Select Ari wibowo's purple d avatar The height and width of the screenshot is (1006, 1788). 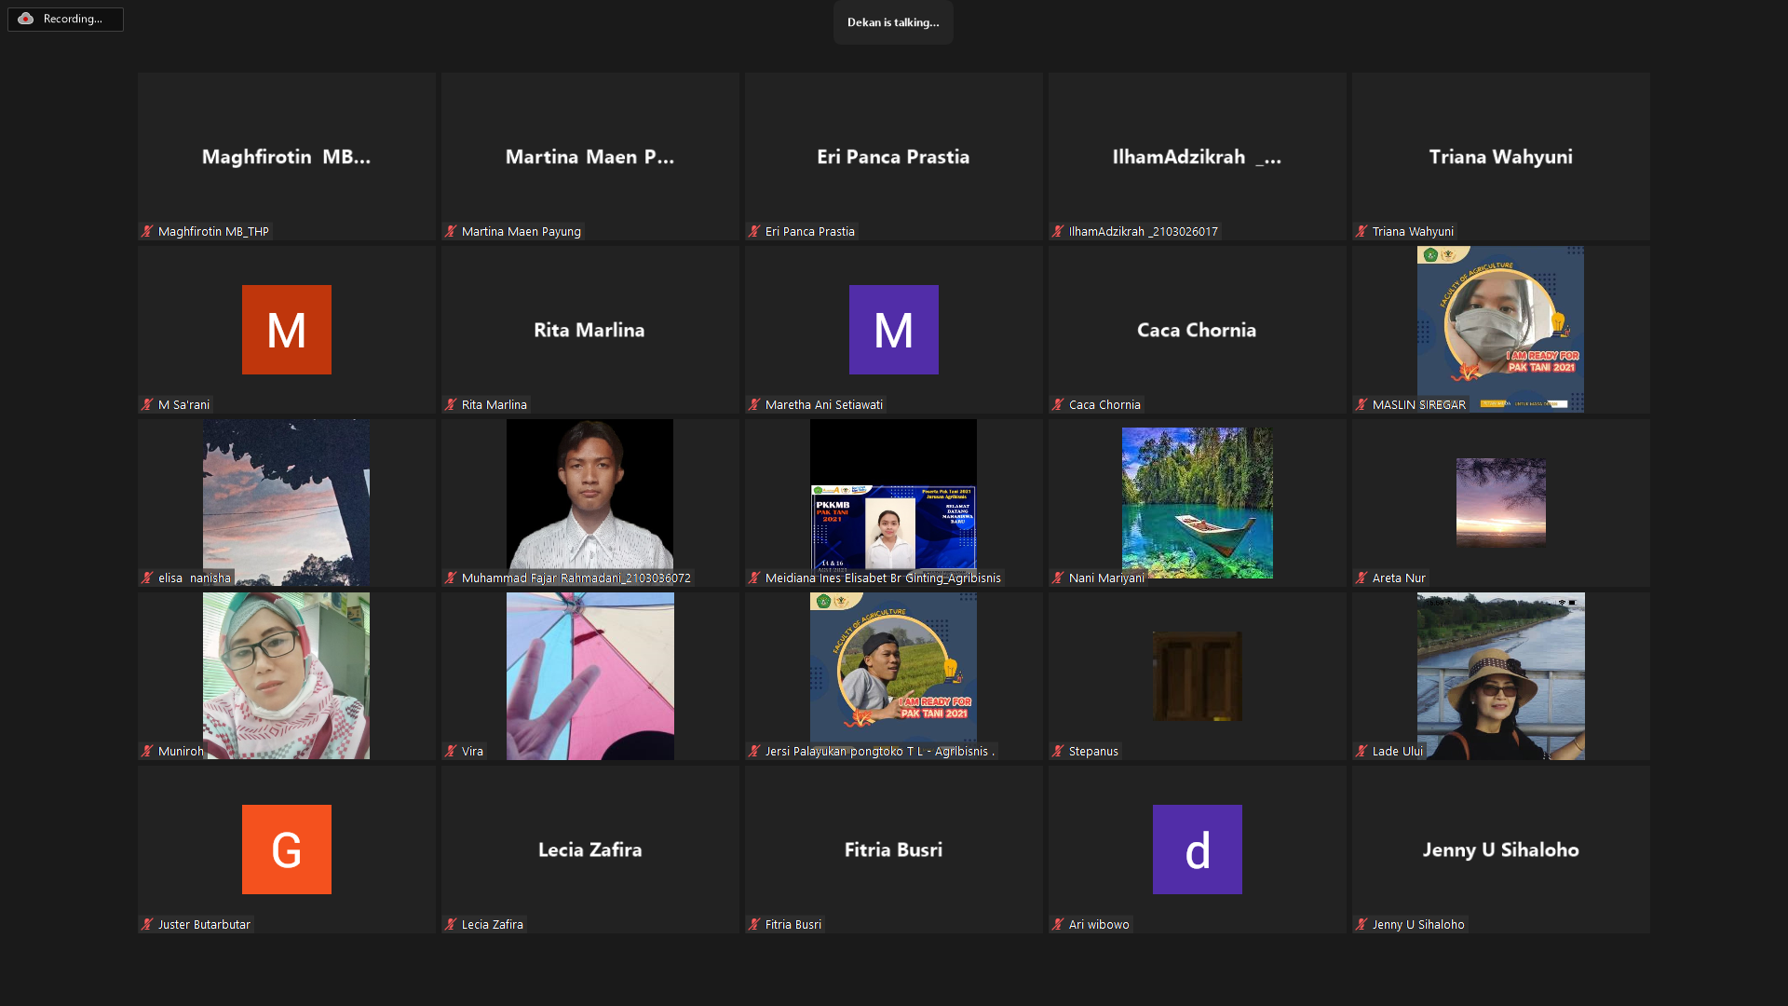pyautogui.click(x=1198, y=850)
